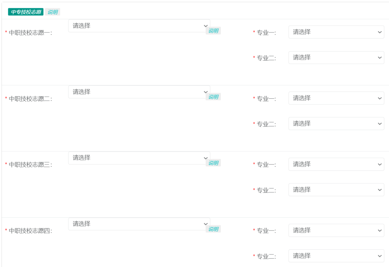Open the 中职技校志愿二 school dropdown

(x=139, y=92)
